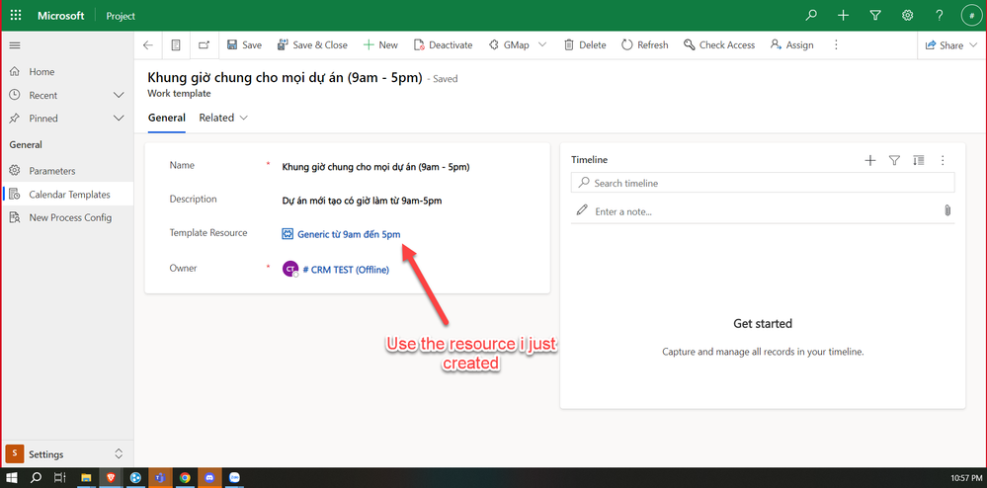
Task: Click Save & Close
Action: pos(312,45)
